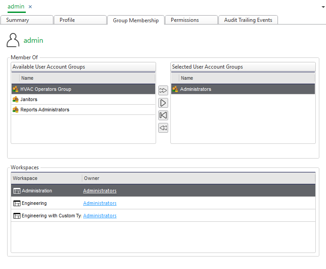Select the HVAC Operators Group row
Image resolution: width=326 pixels, height=269 pixels.
tap(83, 89)
